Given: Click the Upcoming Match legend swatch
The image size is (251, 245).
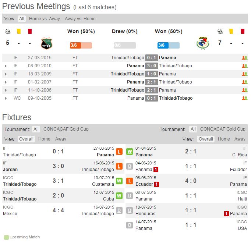Looking at the screenshot, I should pyautogui.click(x=6, y=237).
